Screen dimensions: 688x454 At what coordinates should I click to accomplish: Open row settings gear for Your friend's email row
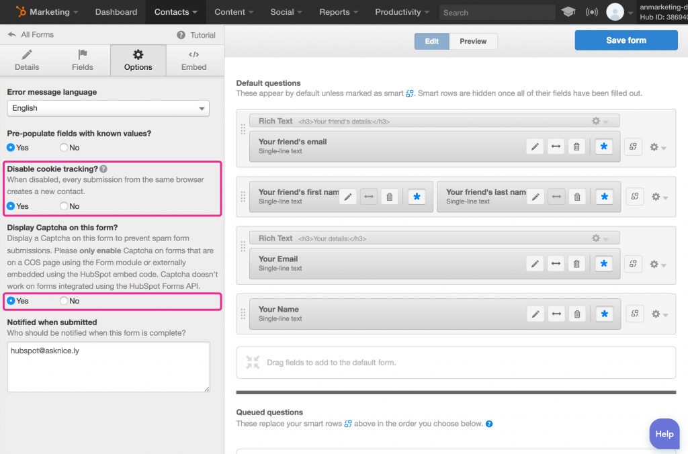(x=658, y=147)
